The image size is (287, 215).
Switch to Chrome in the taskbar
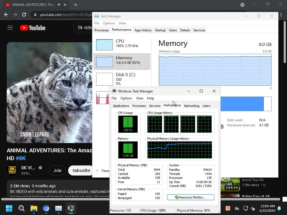coord(46,208)
